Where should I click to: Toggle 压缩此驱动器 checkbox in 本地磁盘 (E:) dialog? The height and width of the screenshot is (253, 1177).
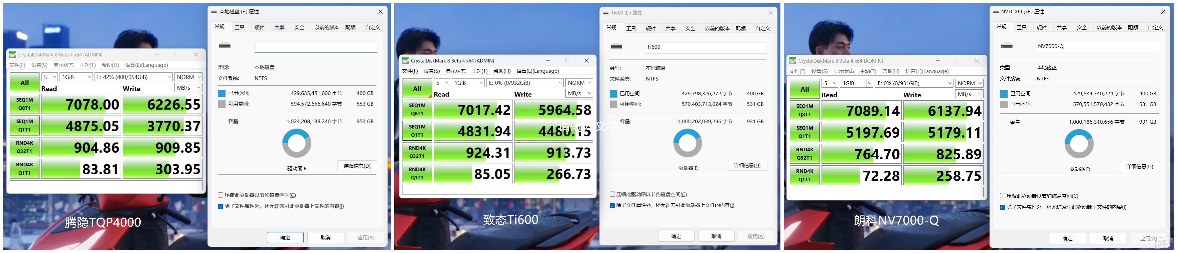click(221, 195)
